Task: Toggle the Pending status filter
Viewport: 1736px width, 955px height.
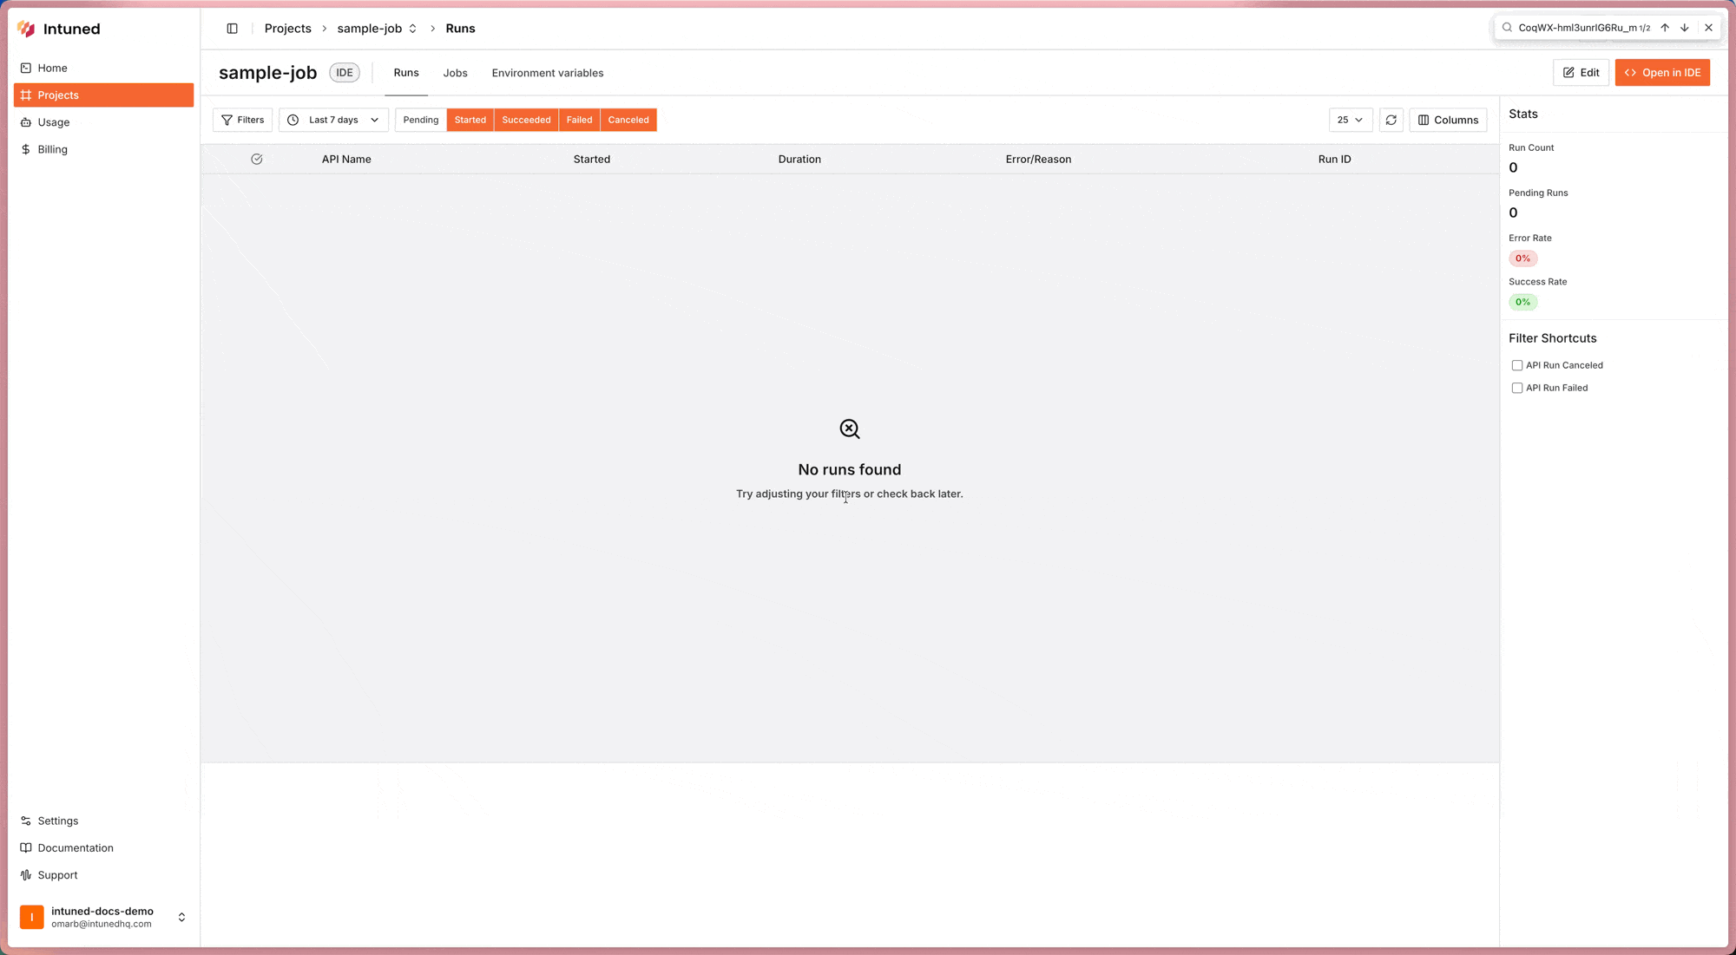Action: [420, 120]
